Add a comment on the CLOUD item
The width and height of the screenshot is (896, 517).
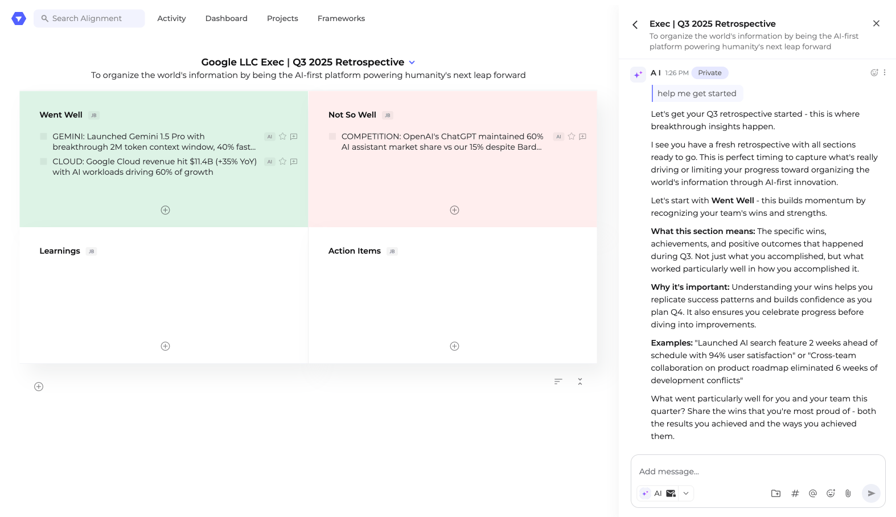294,162
